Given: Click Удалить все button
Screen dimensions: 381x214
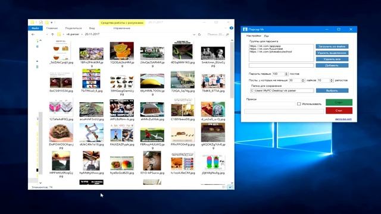Looking at the screenshot, I should 332,59.
